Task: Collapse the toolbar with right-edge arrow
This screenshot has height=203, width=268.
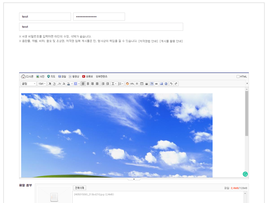Action: coord(247,84)
